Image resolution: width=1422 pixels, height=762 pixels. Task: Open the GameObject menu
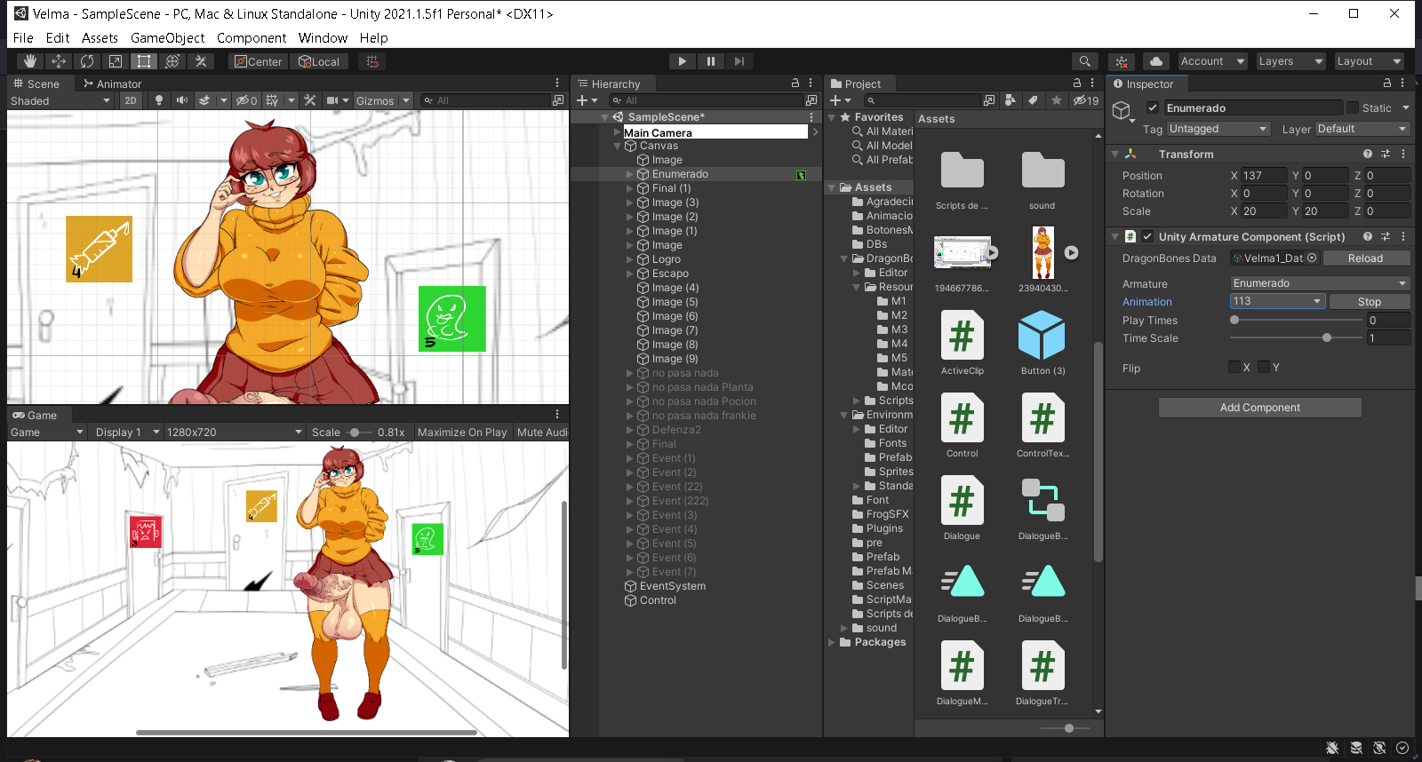click(167, 38)
